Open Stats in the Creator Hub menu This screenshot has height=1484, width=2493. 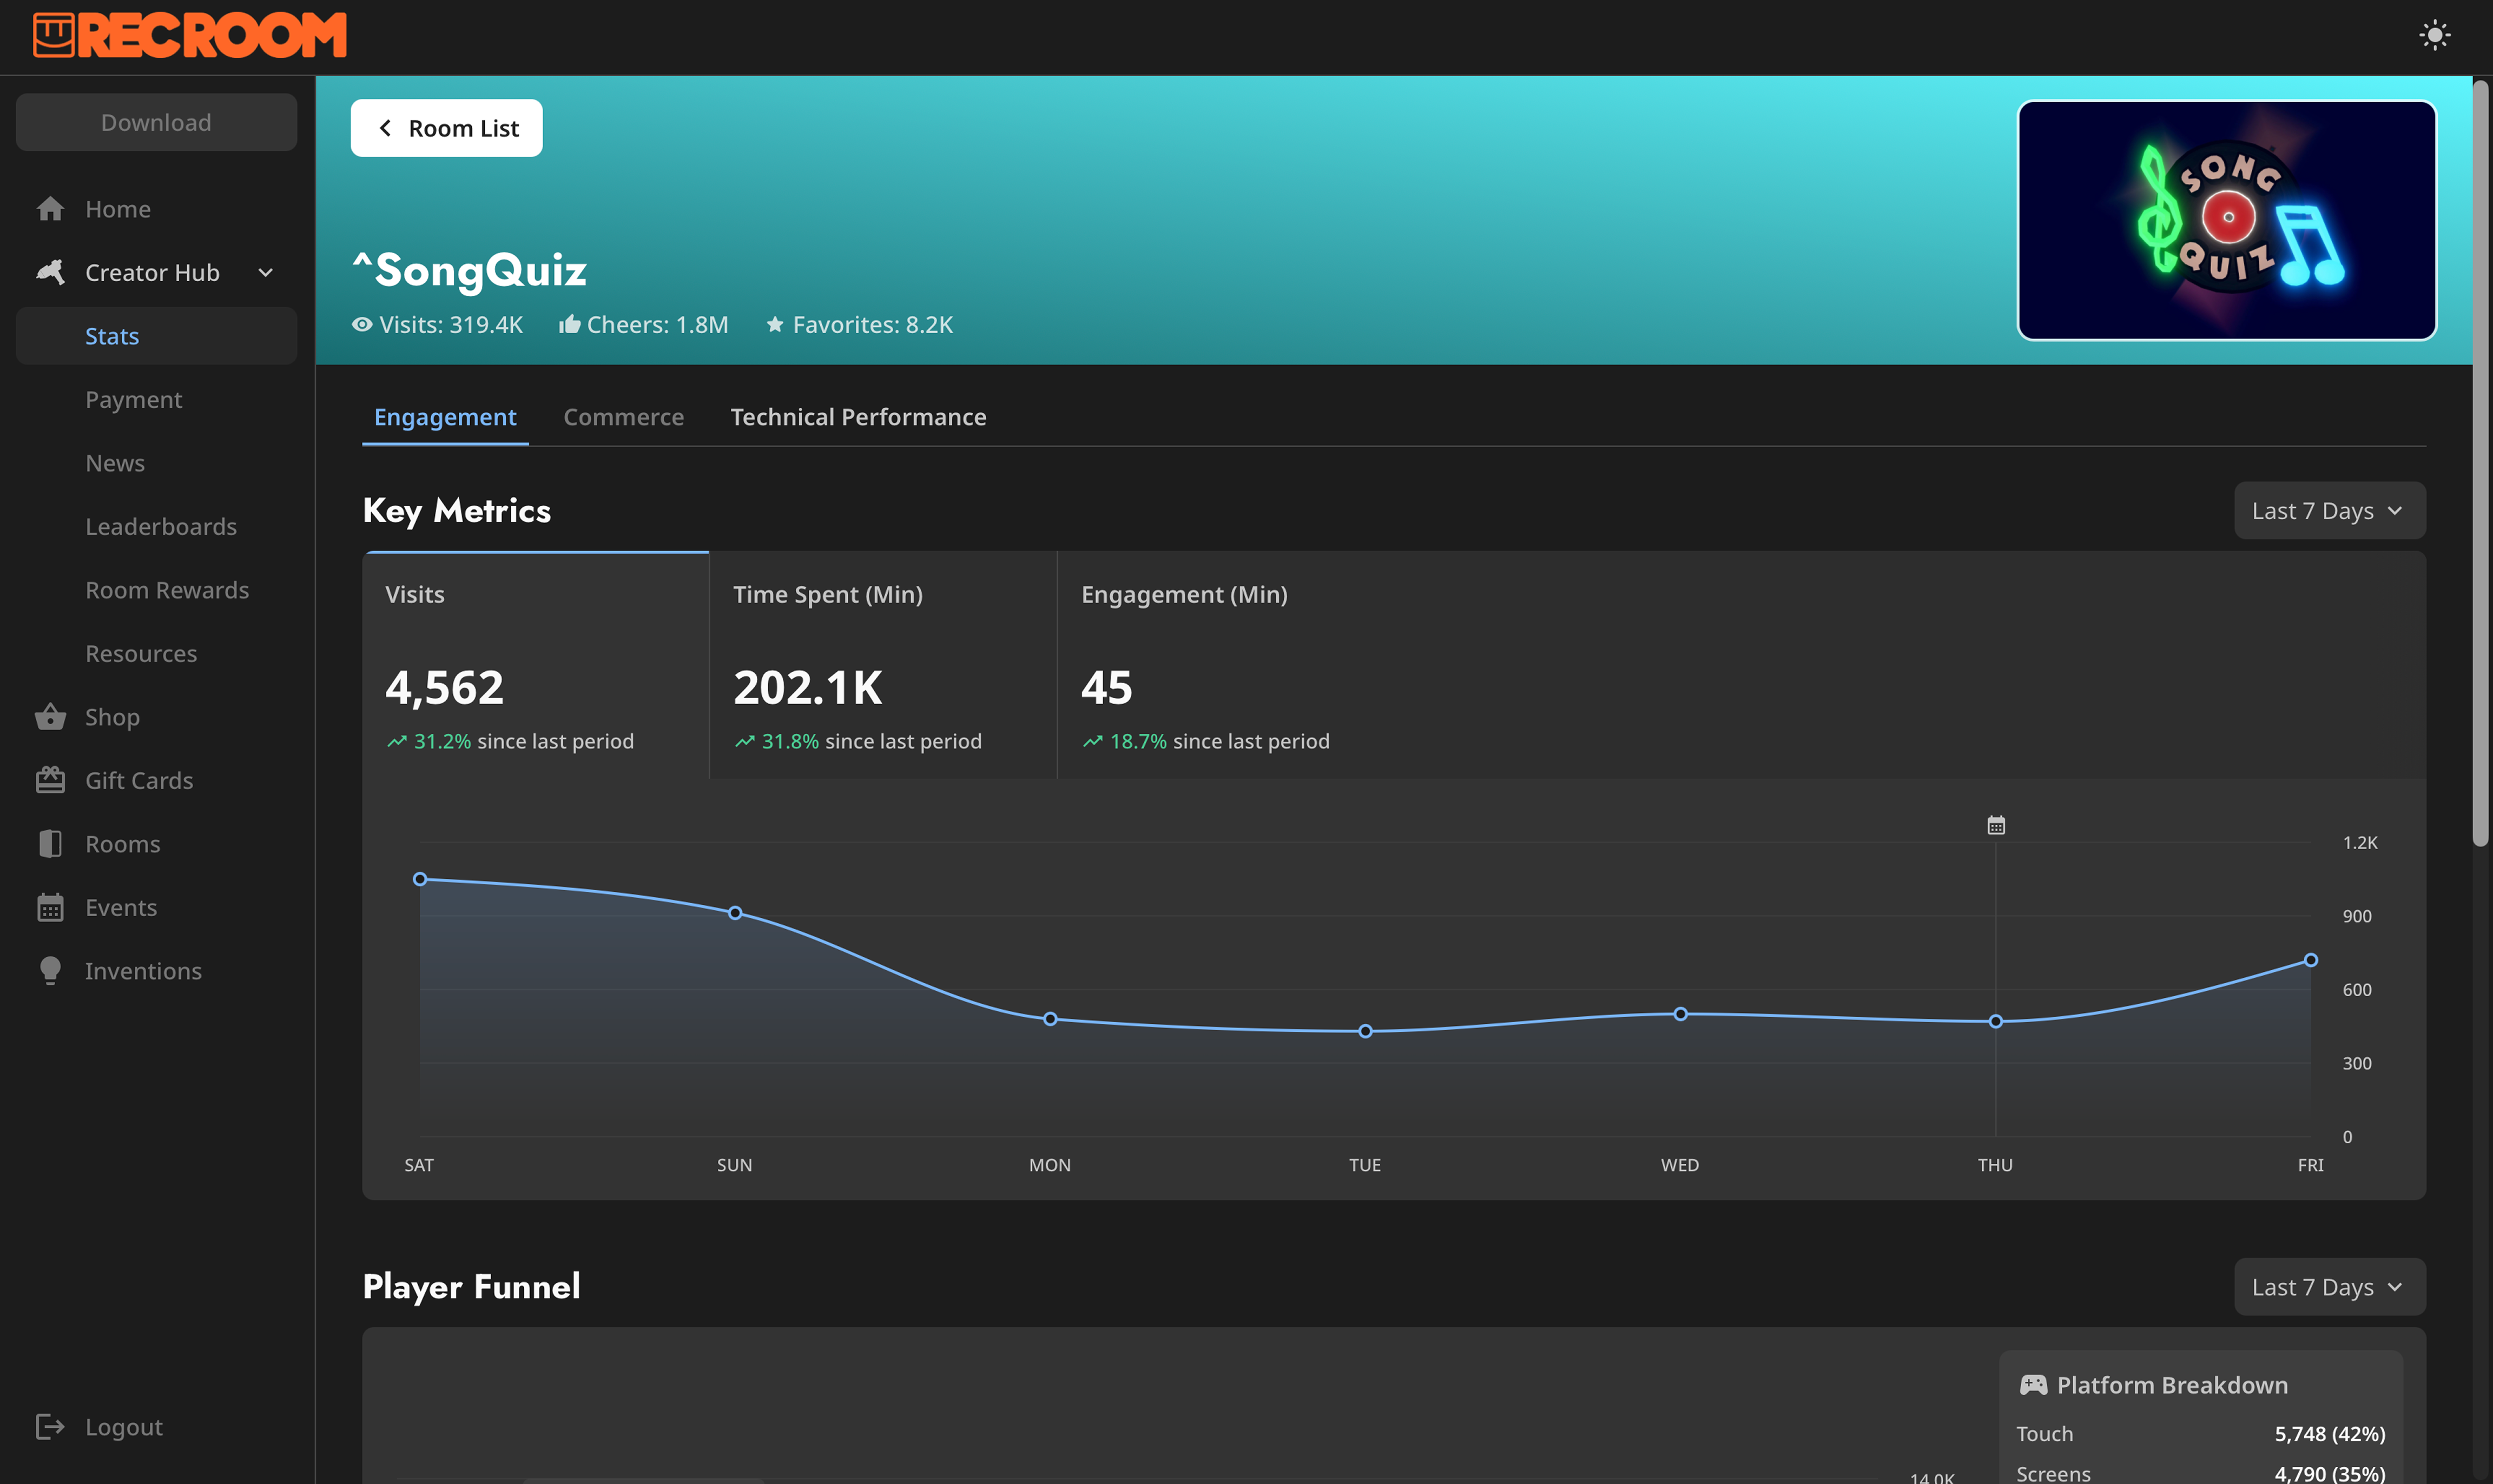(x=156, y=336)
